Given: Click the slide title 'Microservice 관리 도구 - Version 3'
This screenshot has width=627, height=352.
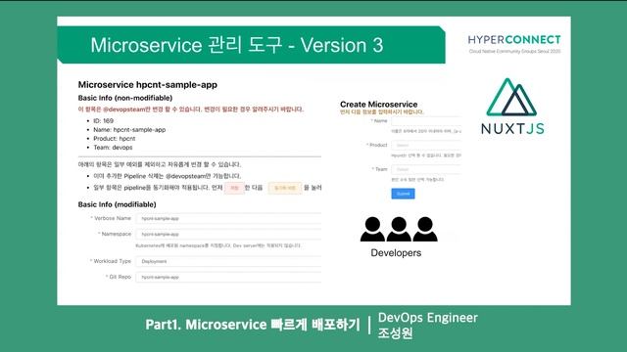Looking at the screenshot, I should tap(237, 45).
